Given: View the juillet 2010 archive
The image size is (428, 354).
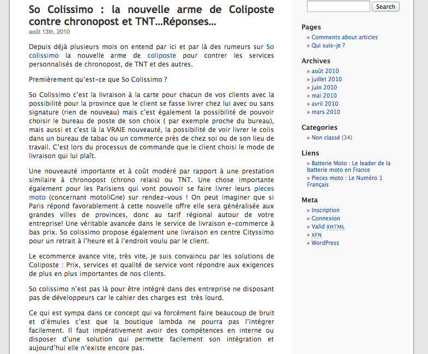Looking at the screenshot, I should [x=327, y=79].
